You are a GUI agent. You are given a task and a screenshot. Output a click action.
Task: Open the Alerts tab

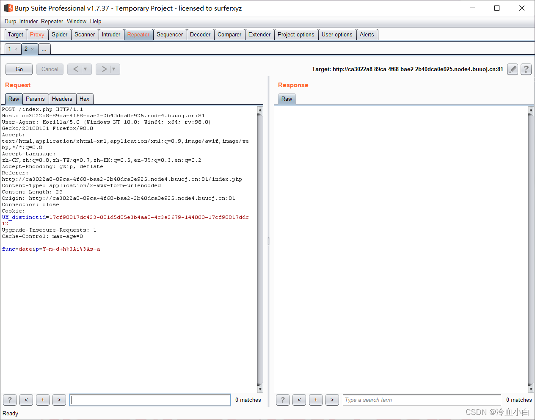point(367,35)
